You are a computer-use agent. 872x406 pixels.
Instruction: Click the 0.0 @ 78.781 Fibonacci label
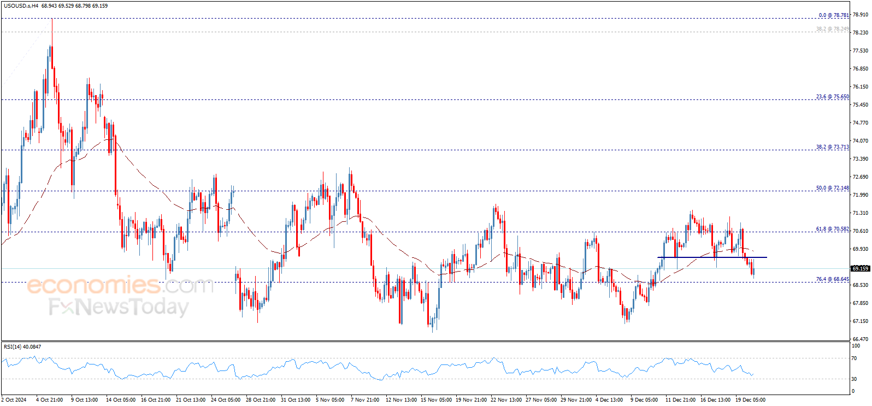(x=834, y=15)
